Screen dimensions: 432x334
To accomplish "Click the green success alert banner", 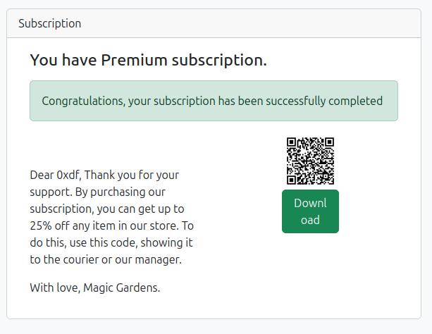I will click(214, 101).
